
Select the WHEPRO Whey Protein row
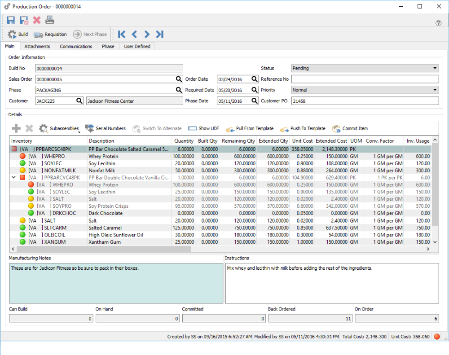(x=103, y=156)
